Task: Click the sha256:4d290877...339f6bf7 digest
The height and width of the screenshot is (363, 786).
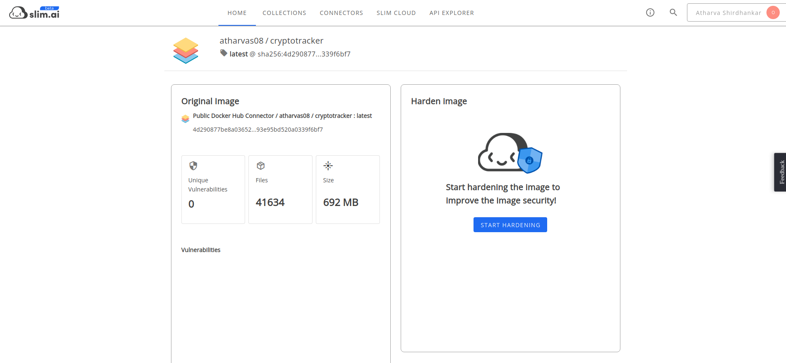Action: 304,54
